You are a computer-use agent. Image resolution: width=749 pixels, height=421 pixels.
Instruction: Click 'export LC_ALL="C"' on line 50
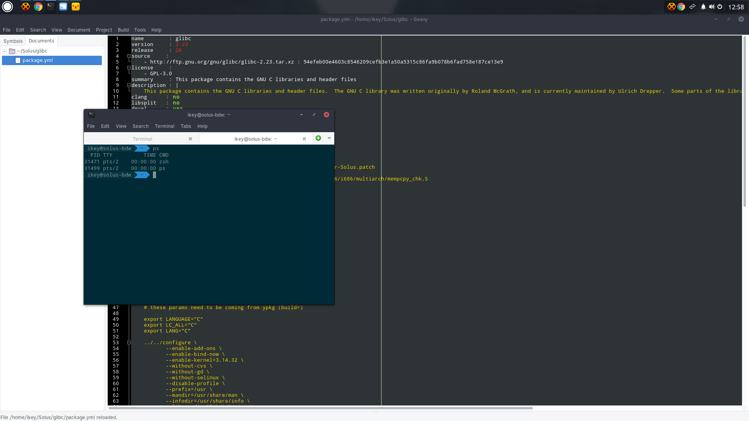click(x=170, y=325)
